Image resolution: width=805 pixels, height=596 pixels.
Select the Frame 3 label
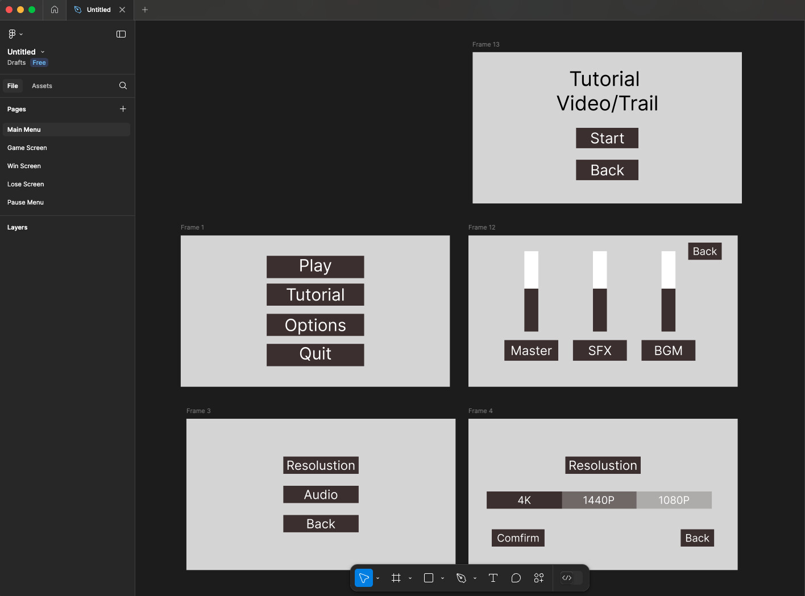198,411
